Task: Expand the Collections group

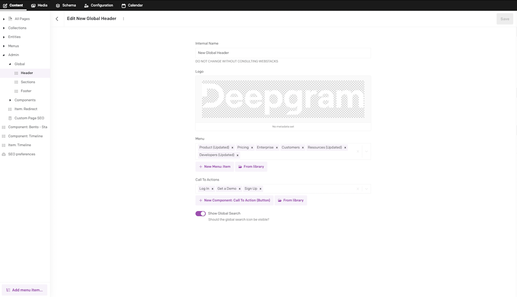Action: (x=4, y=28)
